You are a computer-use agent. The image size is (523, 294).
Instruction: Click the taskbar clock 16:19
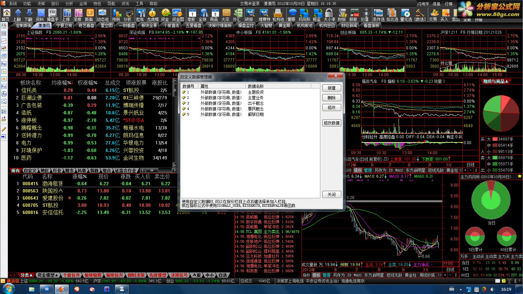point(506,289)
